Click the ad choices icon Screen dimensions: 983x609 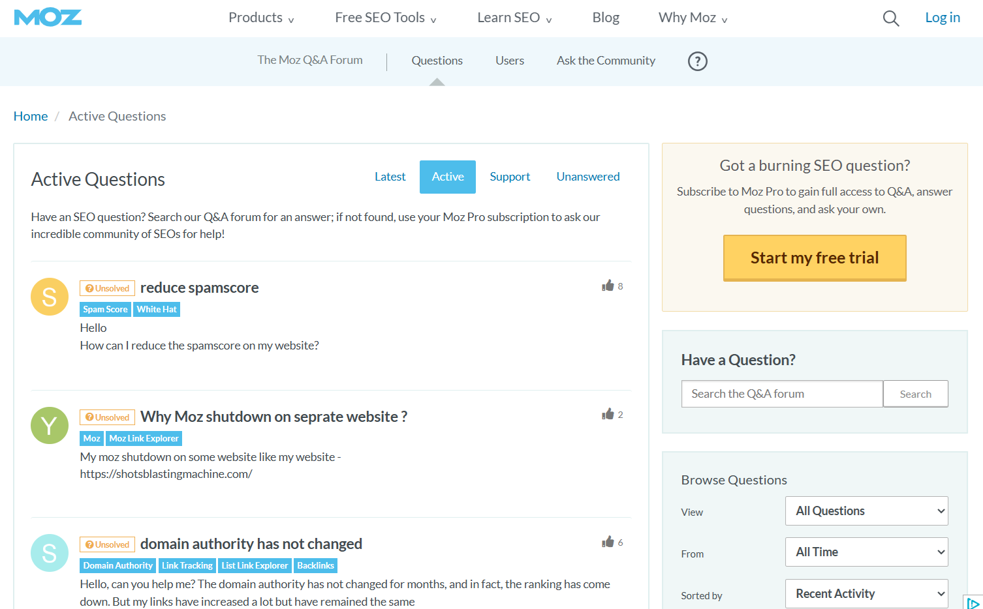point(973,602)
